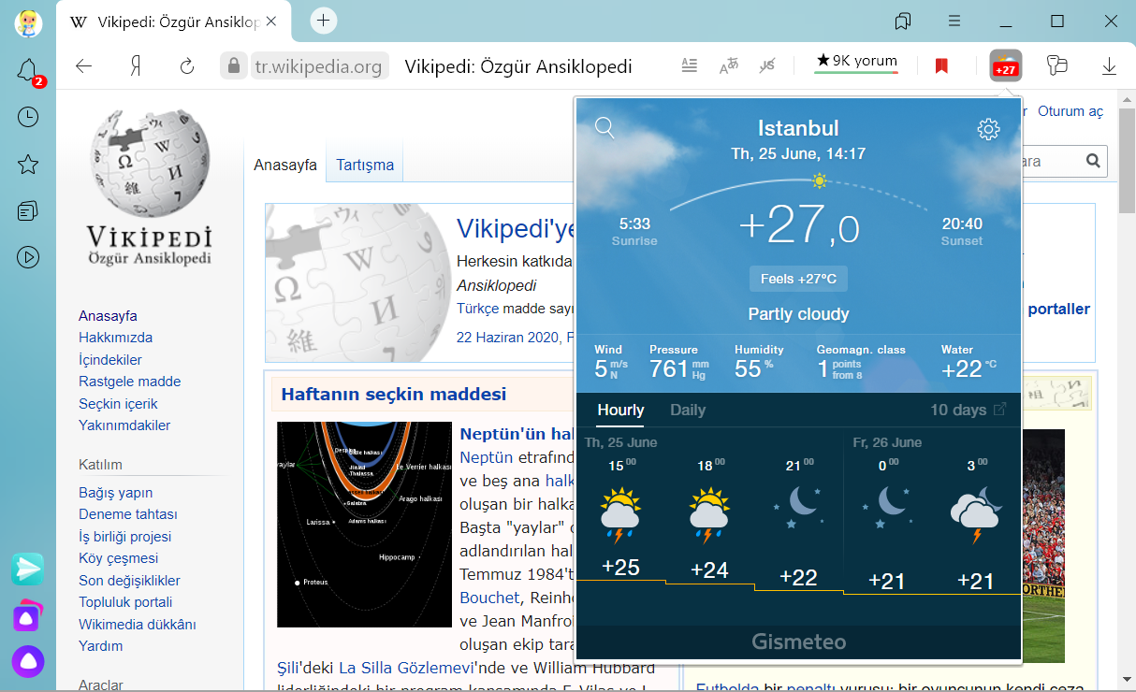
Task: Open the browser hamburger menu
Action: (x=954, y=21)
